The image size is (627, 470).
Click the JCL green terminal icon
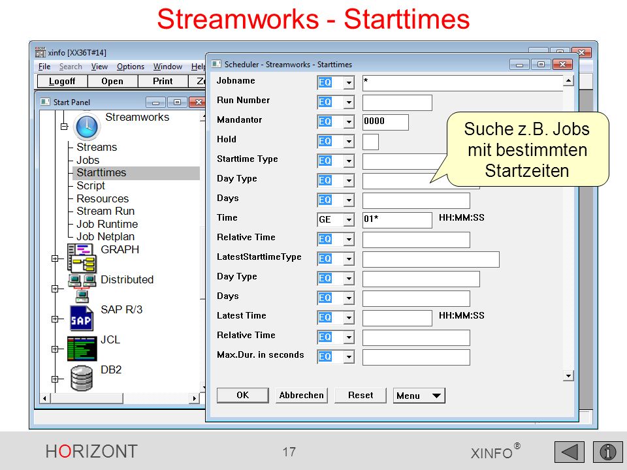point(82,349)
